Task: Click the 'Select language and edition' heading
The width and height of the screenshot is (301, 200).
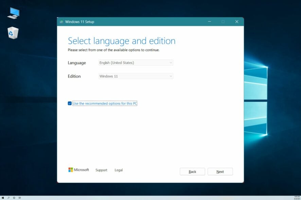Action: [122, 41]
